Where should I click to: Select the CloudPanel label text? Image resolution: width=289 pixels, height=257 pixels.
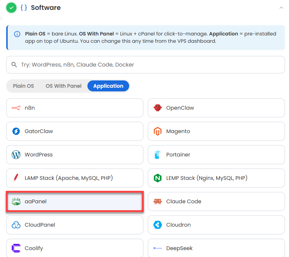(40, 225)
